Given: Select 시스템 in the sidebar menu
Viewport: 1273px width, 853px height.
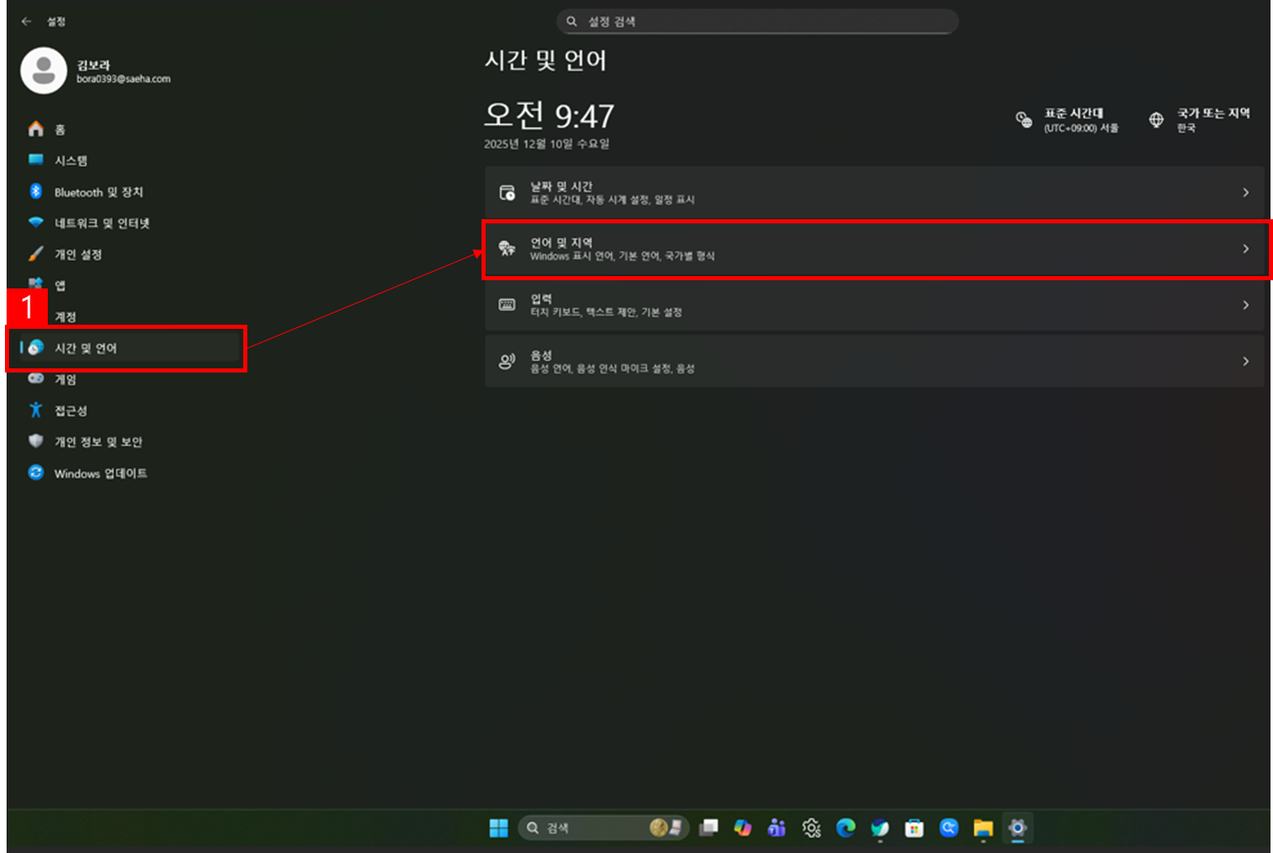Looking at the screenshot, I should point(70,161).
